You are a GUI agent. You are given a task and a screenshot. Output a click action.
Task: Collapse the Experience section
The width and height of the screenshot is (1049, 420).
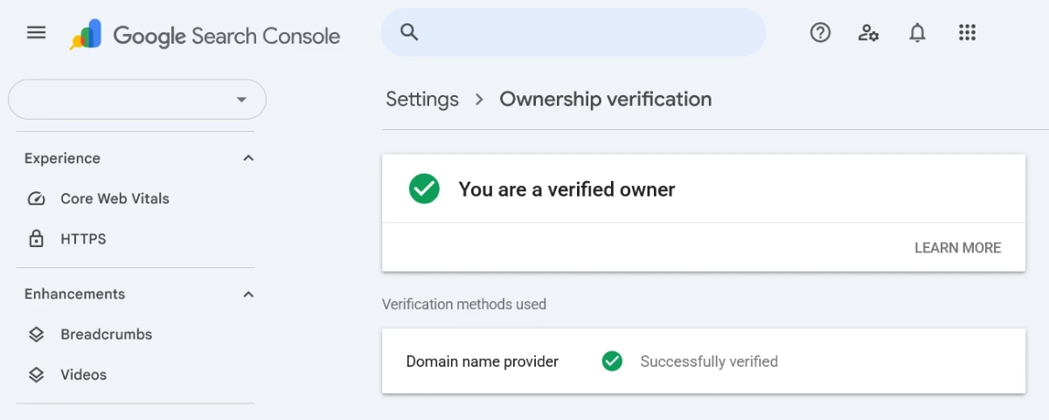coord(248,158)
